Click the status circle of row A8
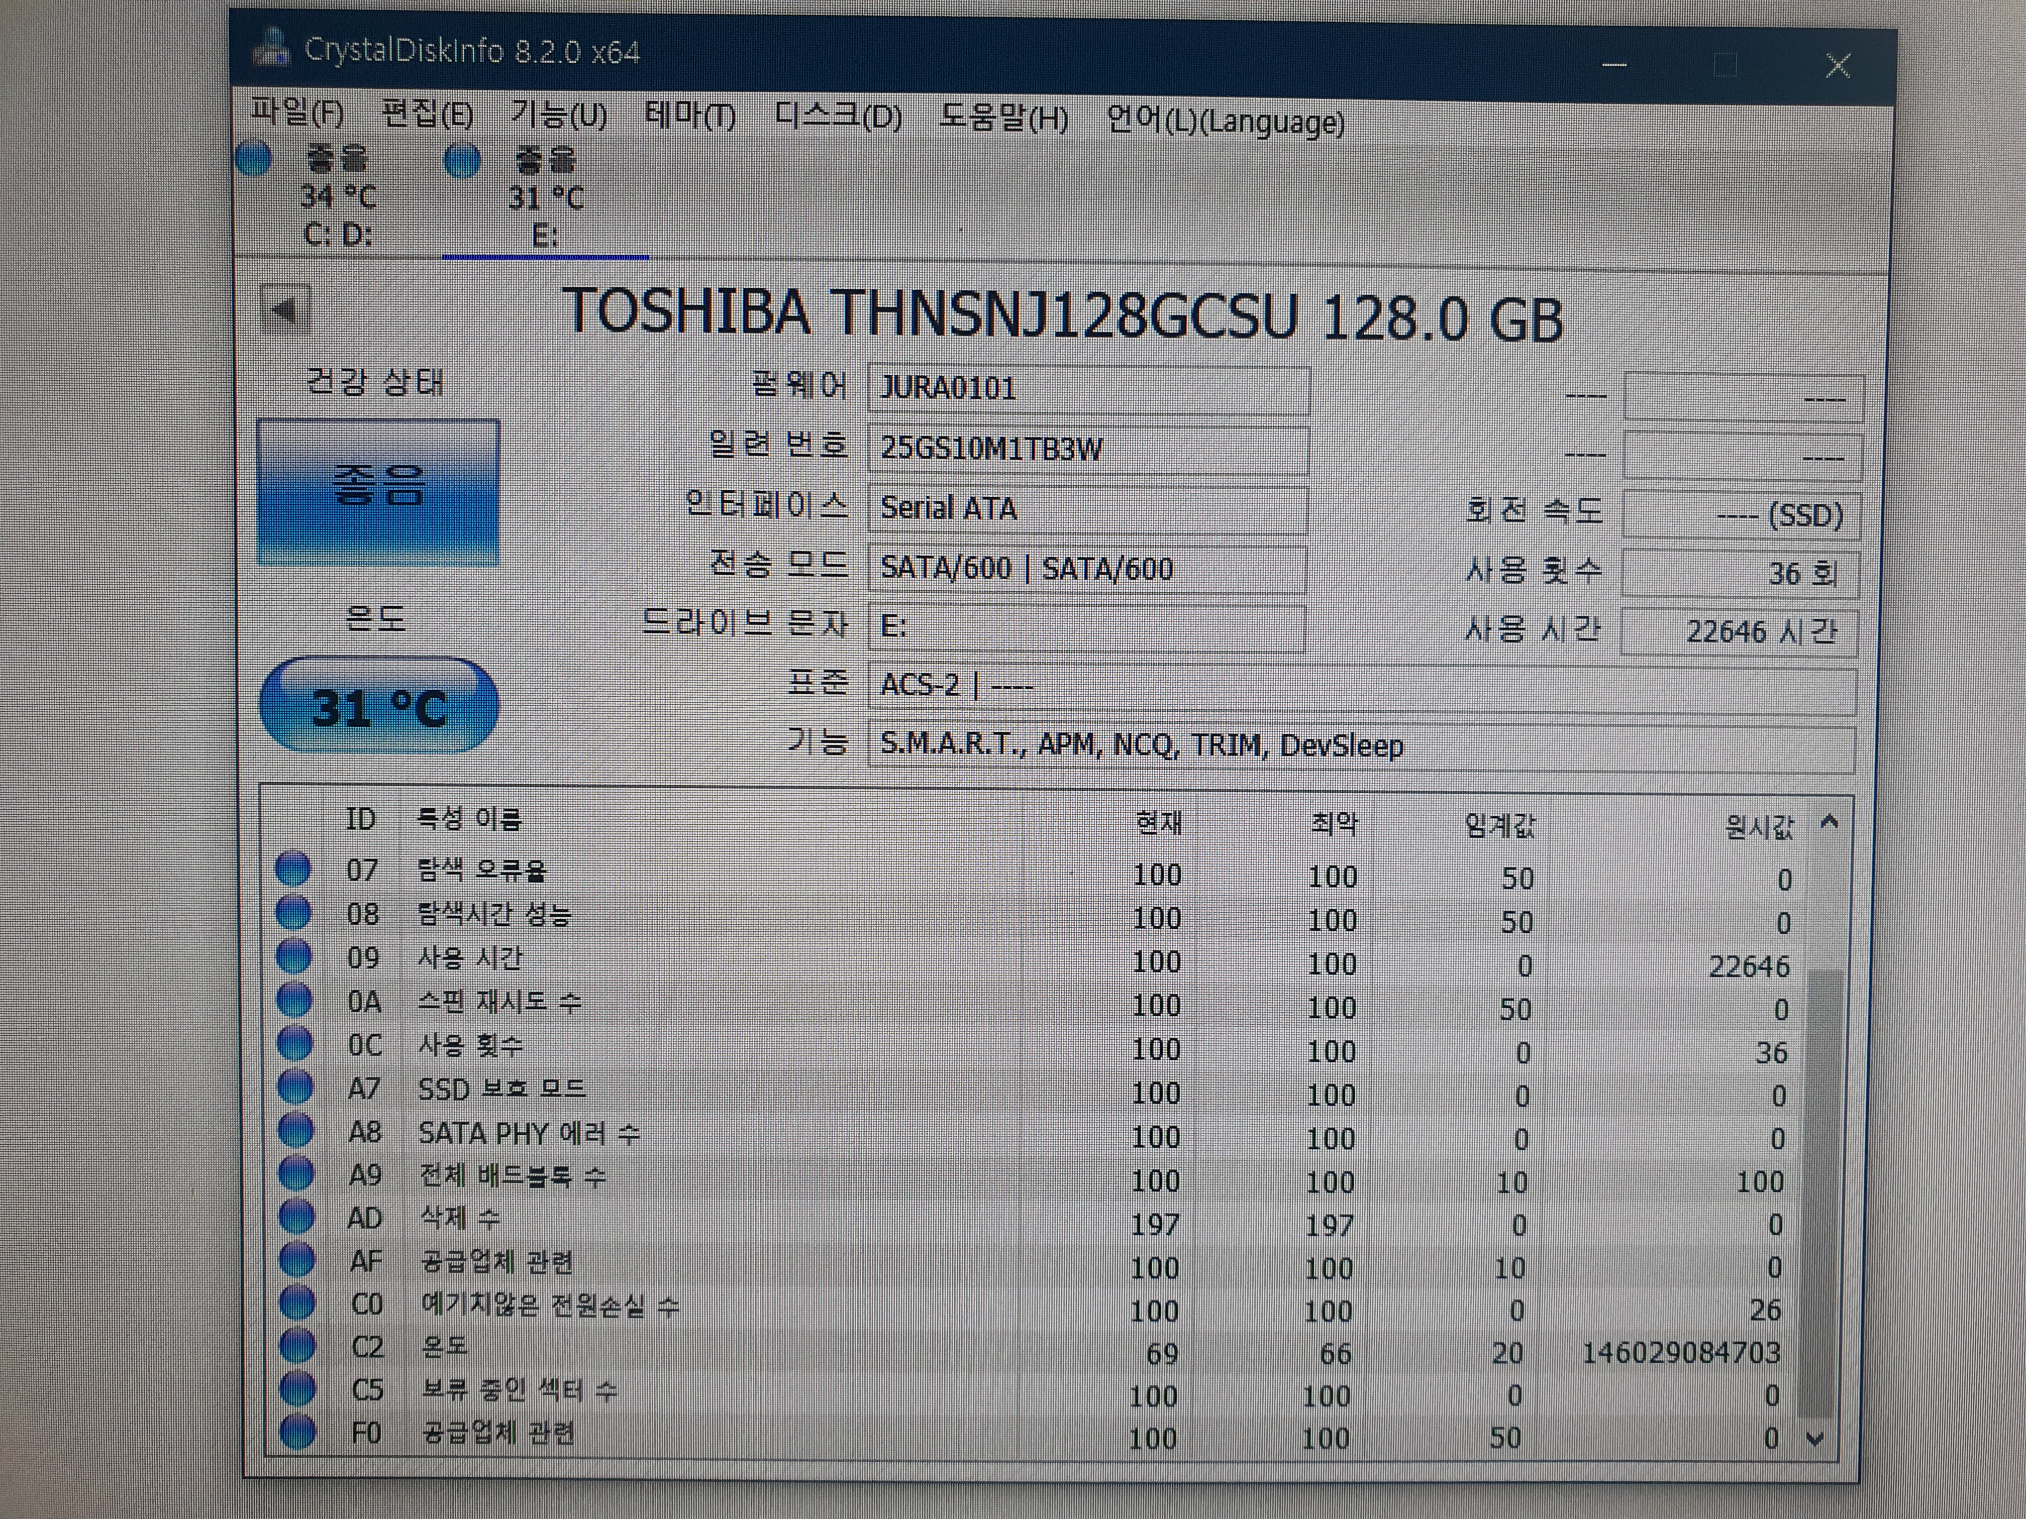This screenshot has height=1519, width=2026. click(296, 1130)
